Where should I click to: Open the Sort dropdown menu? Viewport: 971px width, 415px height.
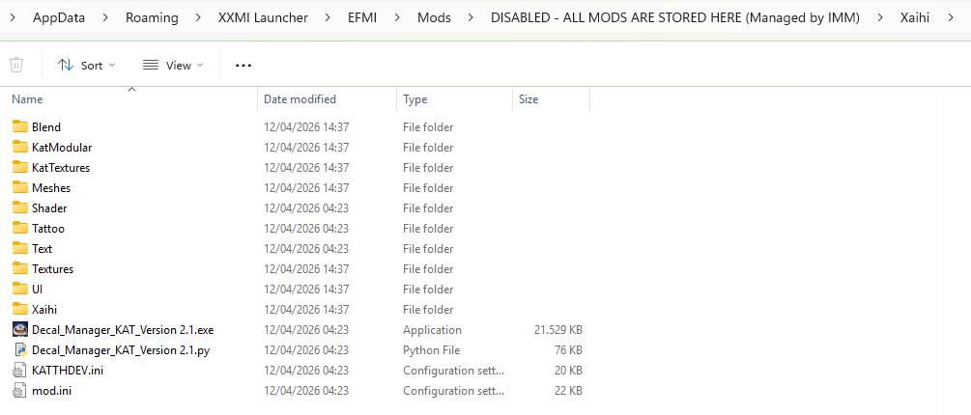pos(86,65)
